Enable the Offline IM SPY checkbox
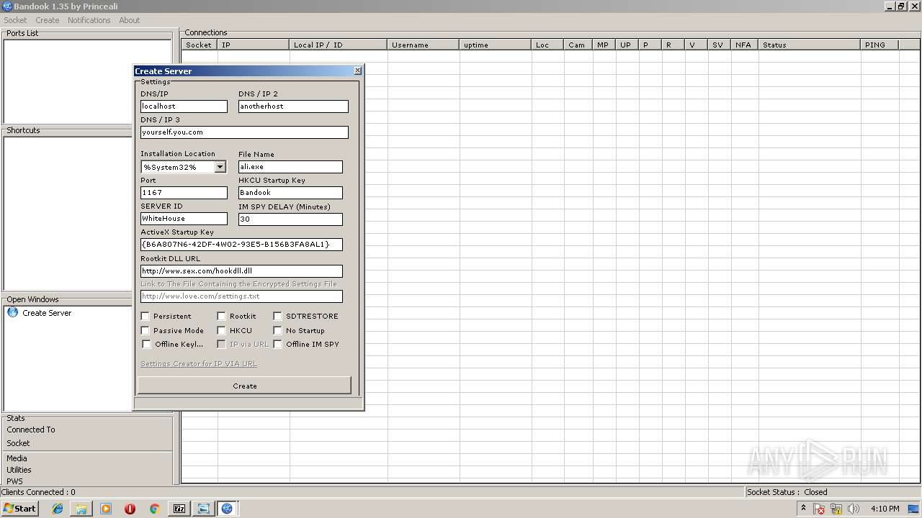The image size is (922, 518). 277,344
